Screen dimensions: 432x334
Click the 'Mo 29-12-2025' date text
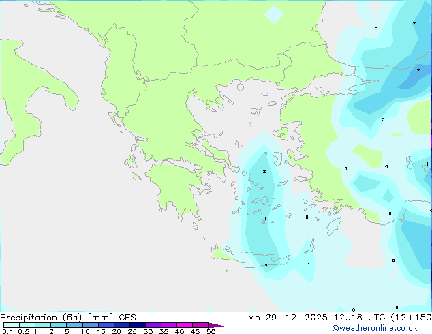[288, 318]
